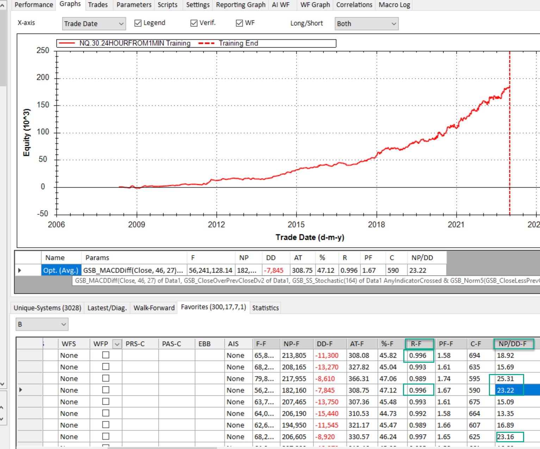Open the WFP column header dropdown arrow
This screenshot has height=449, width=540.
point(117,344)
